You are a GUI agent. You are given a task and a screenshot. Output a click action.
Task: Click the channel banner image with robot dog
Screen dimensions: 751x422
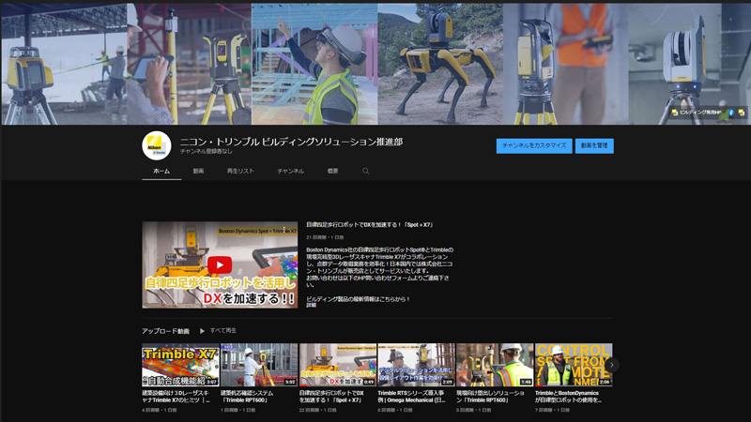pyautogui.click(x=440, y=64)
